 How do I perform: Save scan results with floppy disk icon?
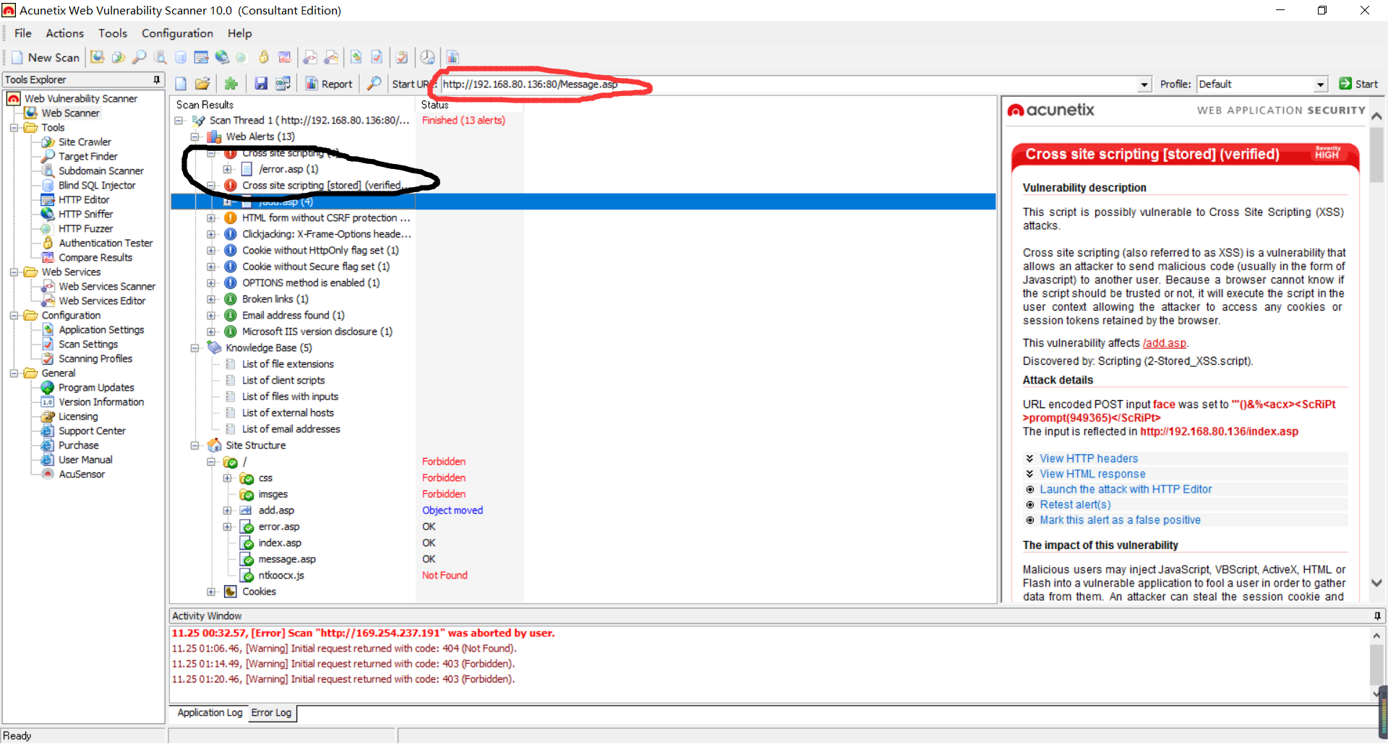pyautogui.click(x=261, y=84)
